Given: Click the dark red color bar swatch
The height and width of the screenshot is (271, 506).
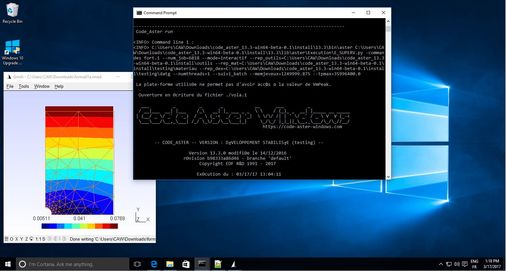Looking at the screenshot, I should tap(114, 226).
